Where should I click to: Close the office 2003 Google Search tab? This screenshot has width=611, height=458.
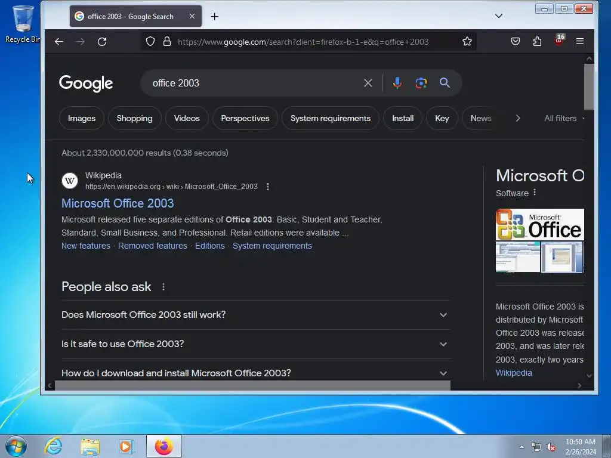[x=192, y=16]
